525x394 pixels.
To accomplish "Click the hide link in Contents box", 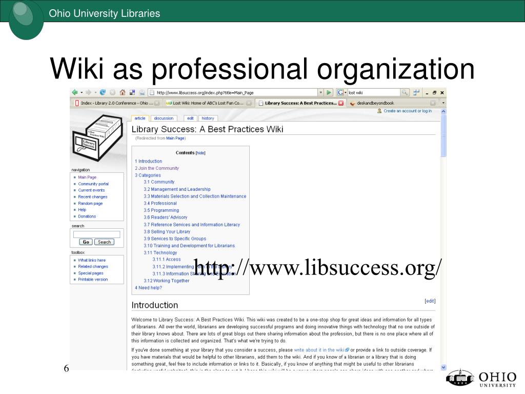I will [200, 153].
